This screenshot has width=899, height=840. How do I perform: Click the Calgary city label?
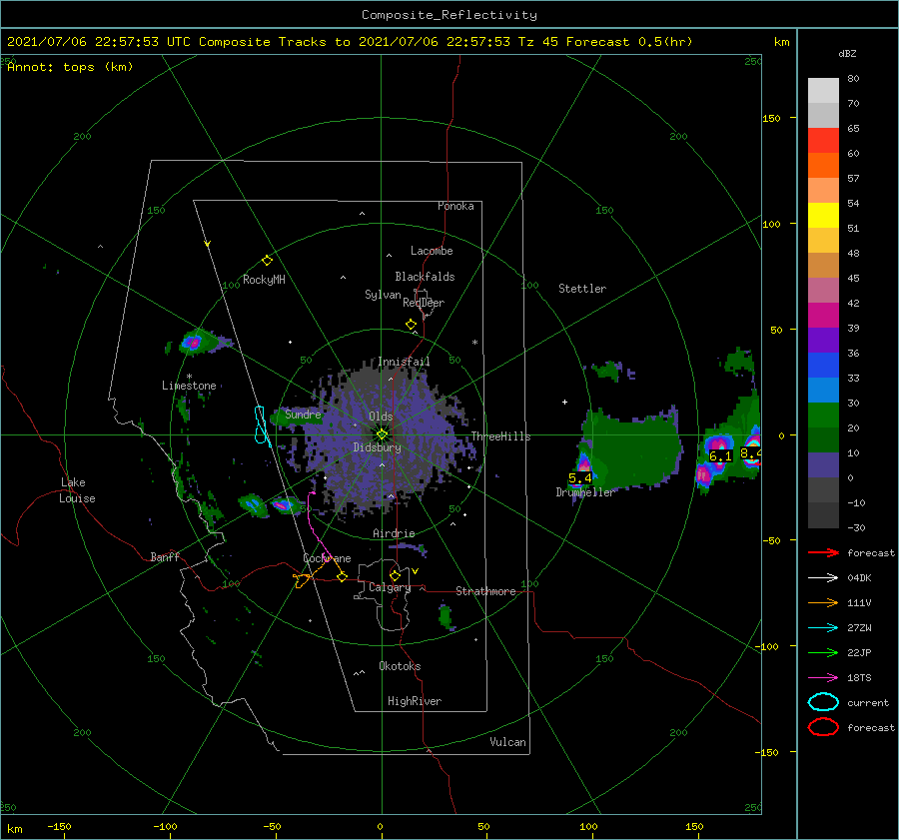pyautogui.click(x=390, y=587)
